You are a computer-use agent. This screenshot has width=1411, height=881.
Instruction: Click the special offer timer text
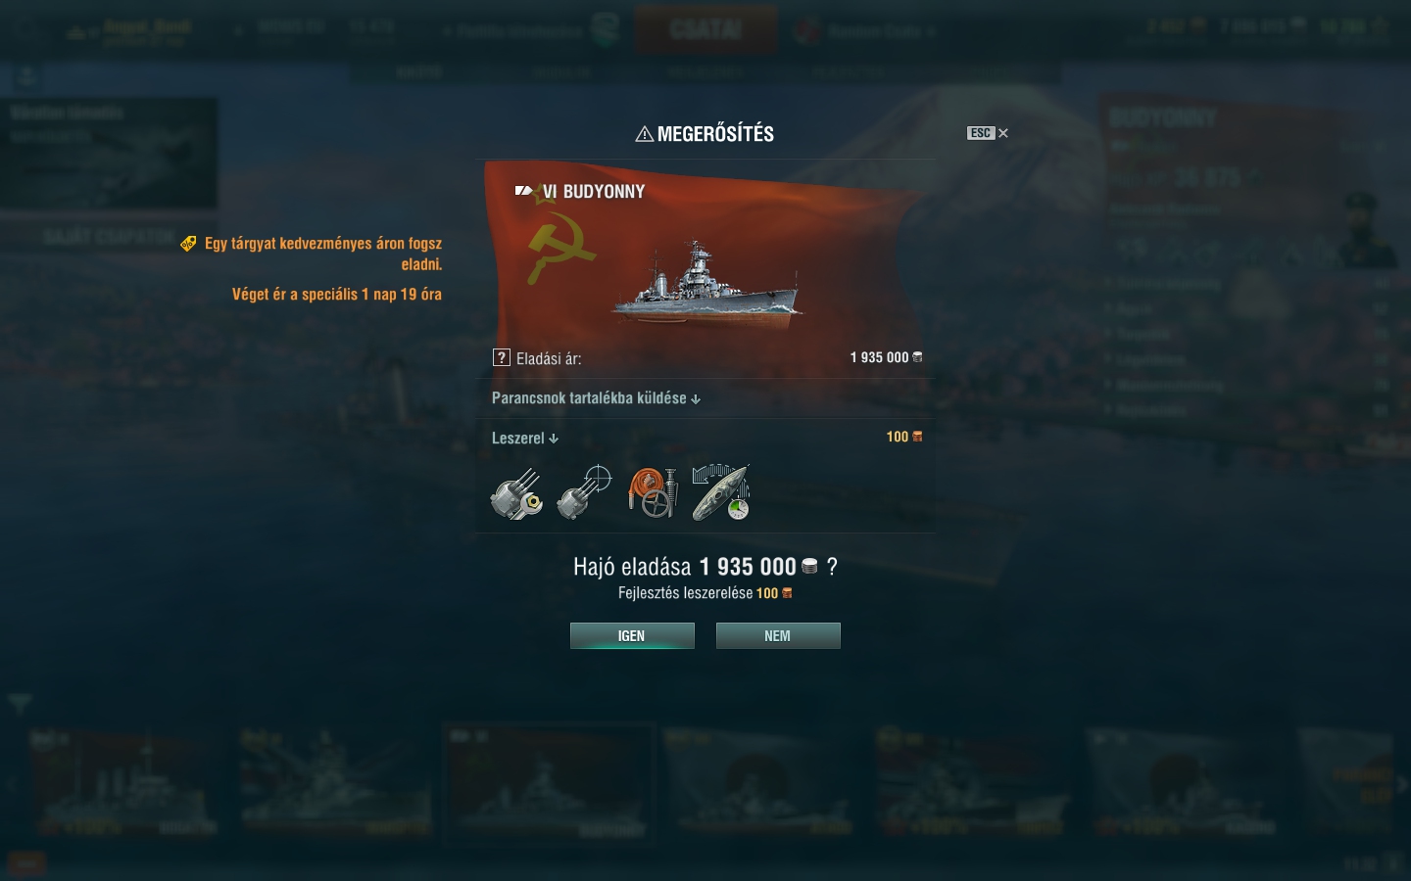coord(337,294)
